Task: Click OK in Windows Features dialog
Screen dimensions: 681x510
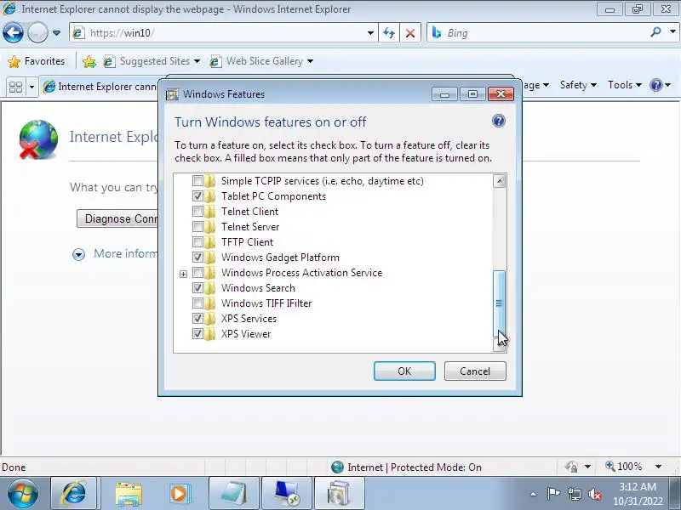Action: (404, 371)
